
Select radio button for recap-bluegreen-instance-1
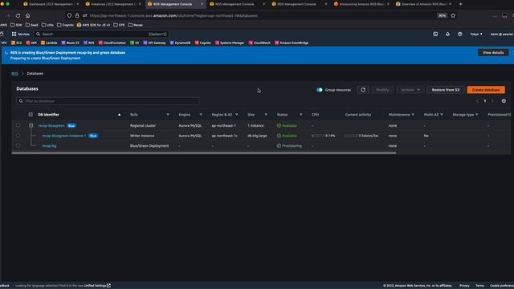point(18,136)
